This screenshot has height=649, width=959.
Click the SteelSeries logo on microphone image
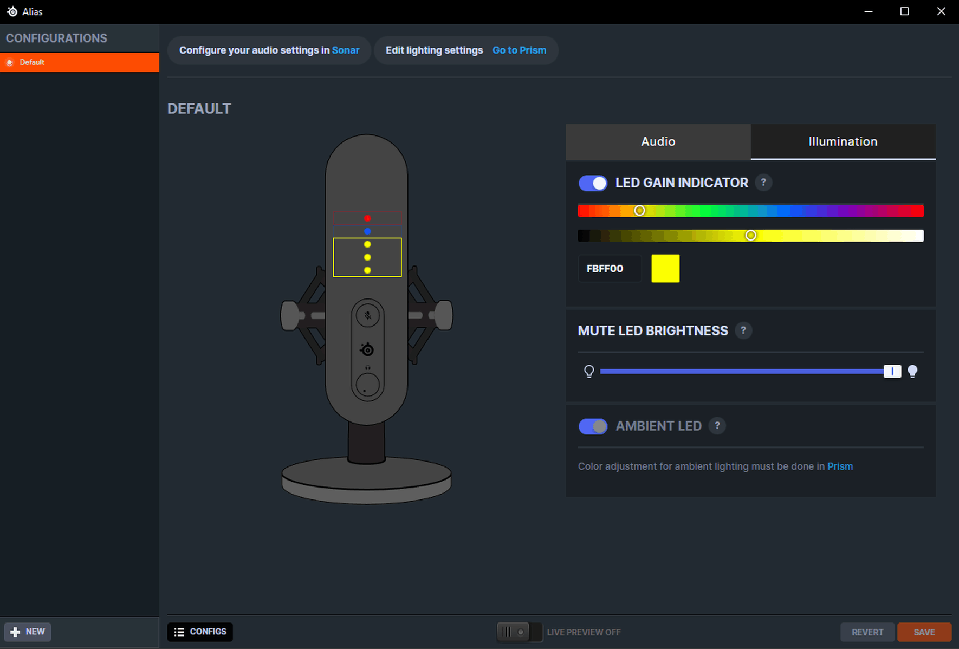tap(367, 349)
